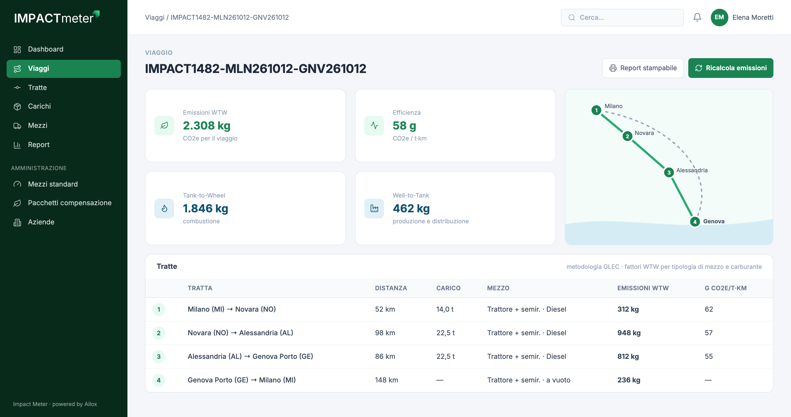Click the flame icon in Tank-to-Wheel card
Image resolution: width=791 pixels, height=417 pixels.
click(x=164, y=208)
